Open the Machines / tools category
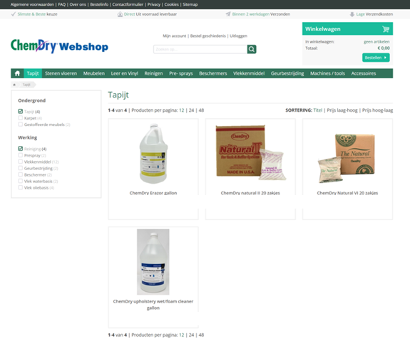Screen dimensions: 410x346 coord(327,73)
